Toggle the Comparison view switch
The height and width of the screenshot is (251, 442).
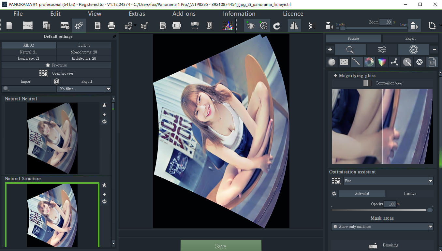tap(367, 83)
